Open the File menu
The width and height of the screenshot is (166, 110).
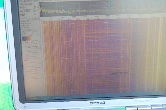coord(21,1)
